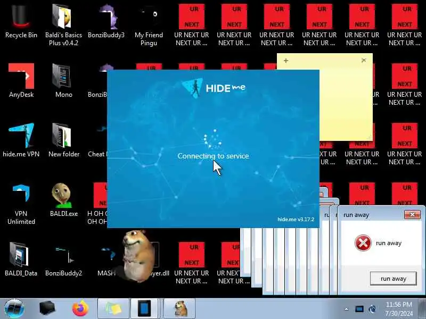Screen dimensions: 426x319
Task: Select the VPN Unlimited shortcut
Action: [21, 204]
